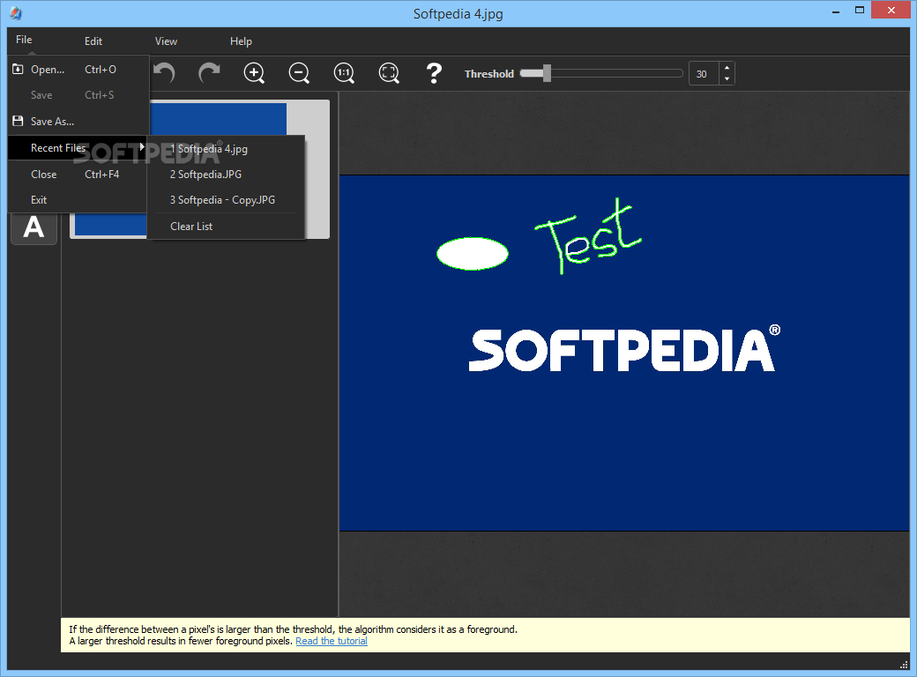Minimize the Softpedia 4.jpg window

[x=836, y=11]
